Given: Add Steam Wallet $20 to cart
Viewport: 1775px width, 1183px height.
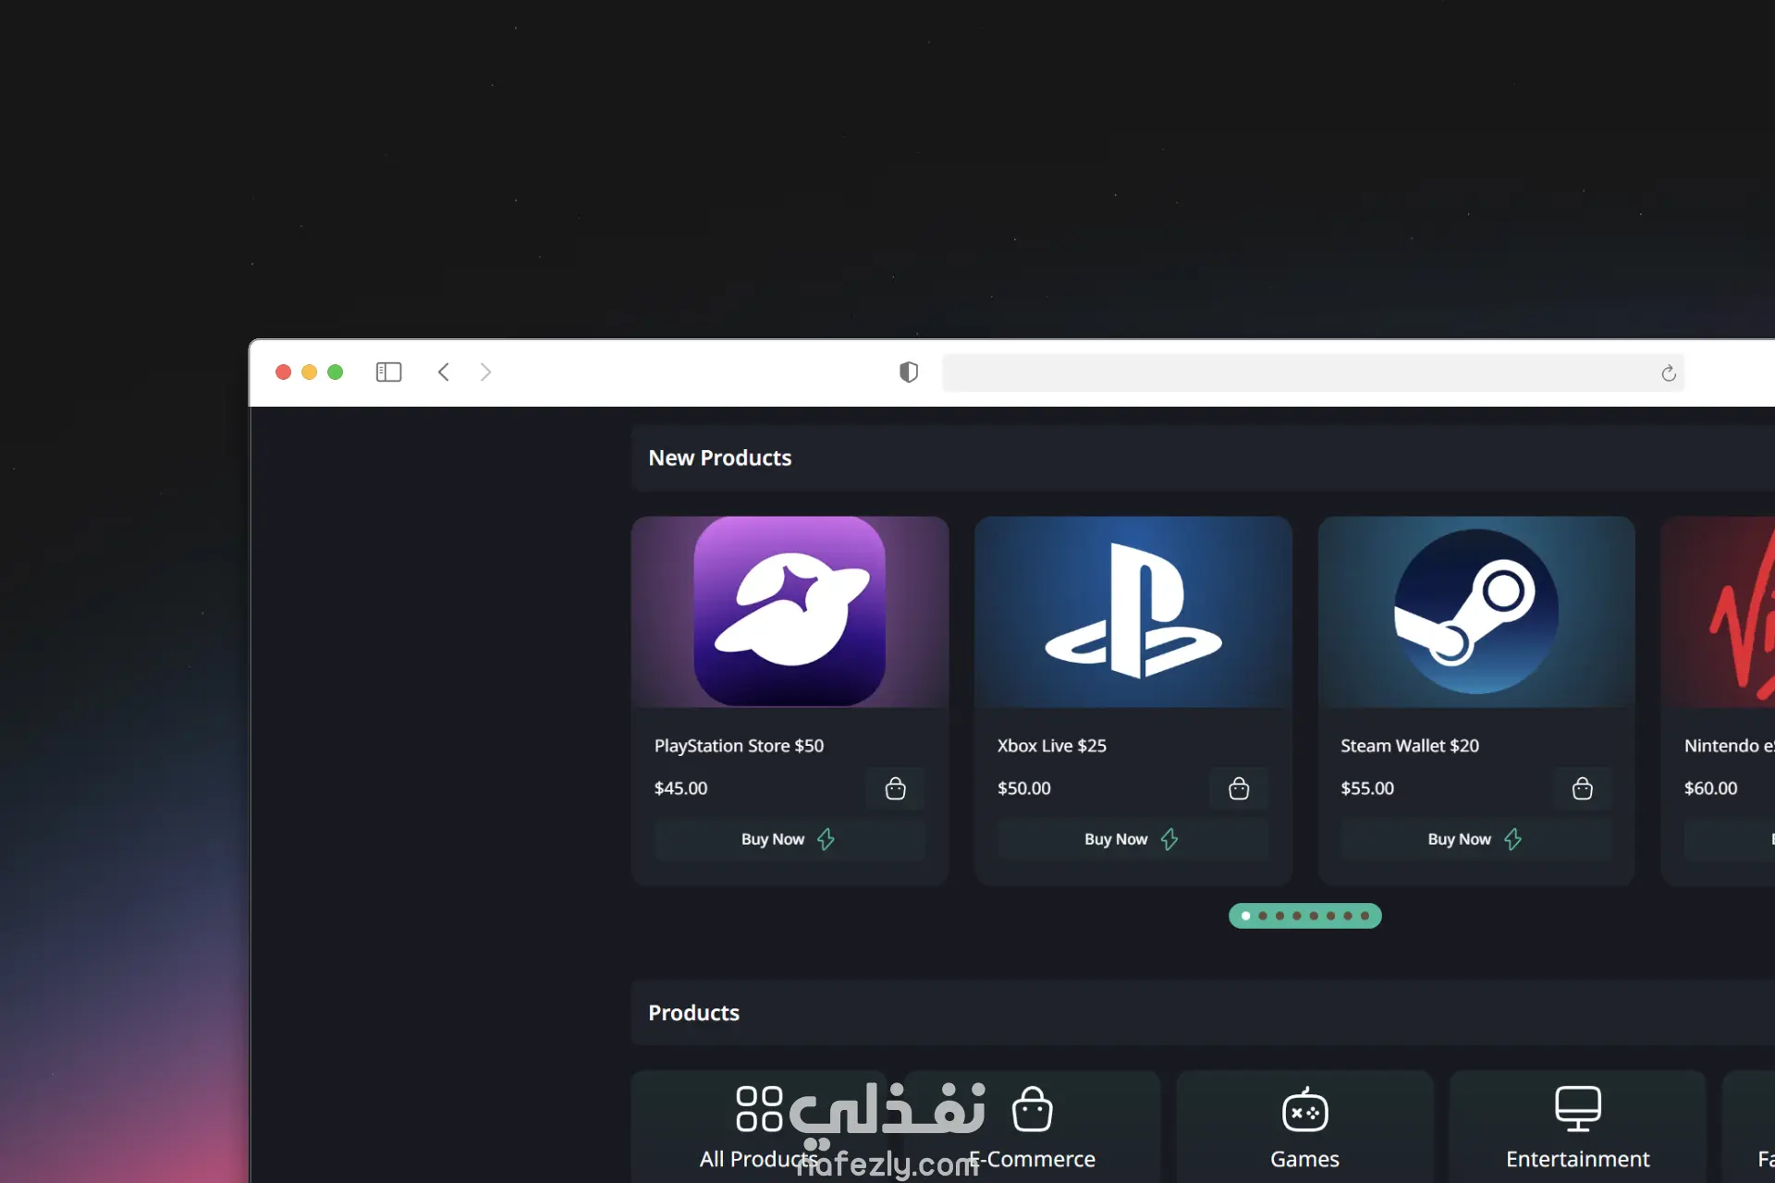Looking at the screenshot, I should (1582, 788).
